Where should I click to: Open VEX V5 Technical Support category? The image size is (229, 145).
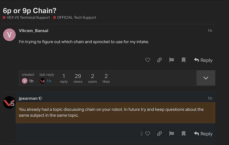(28, 17)
